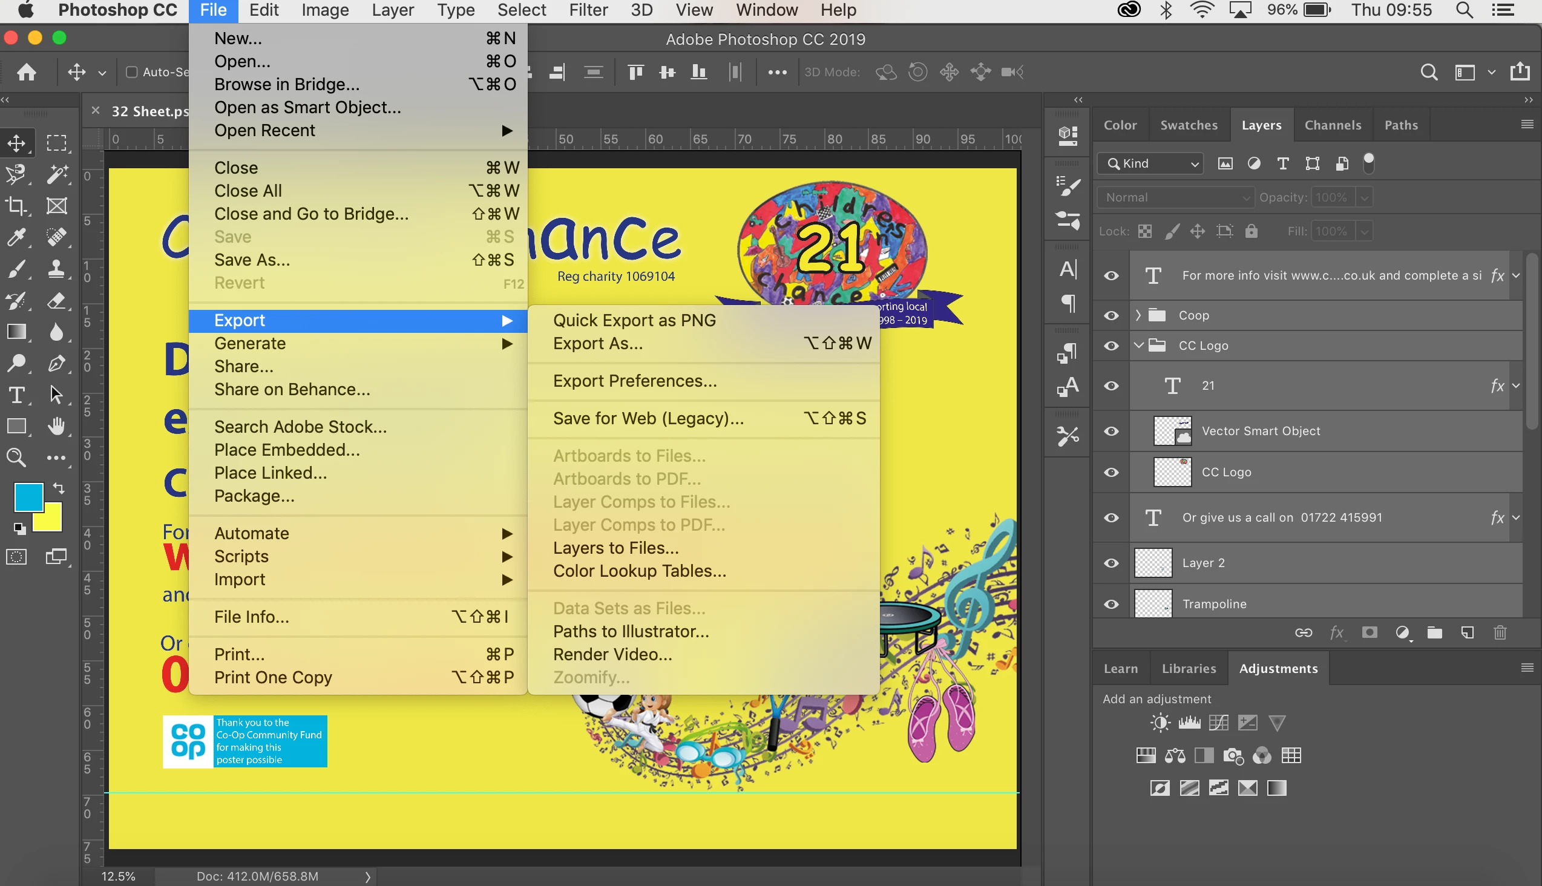Click the Brightness/Contrast adjustment icon
Viewport: 1542px width, 886px height.
pos(1160,723)
